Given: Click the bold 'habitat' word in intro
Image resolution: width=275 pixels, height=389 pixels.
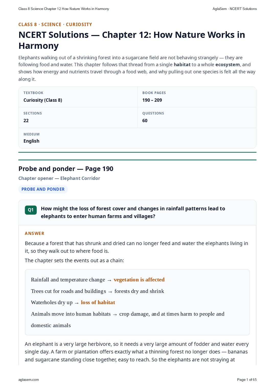Looking at the screenshot, I should pos(182,65).
